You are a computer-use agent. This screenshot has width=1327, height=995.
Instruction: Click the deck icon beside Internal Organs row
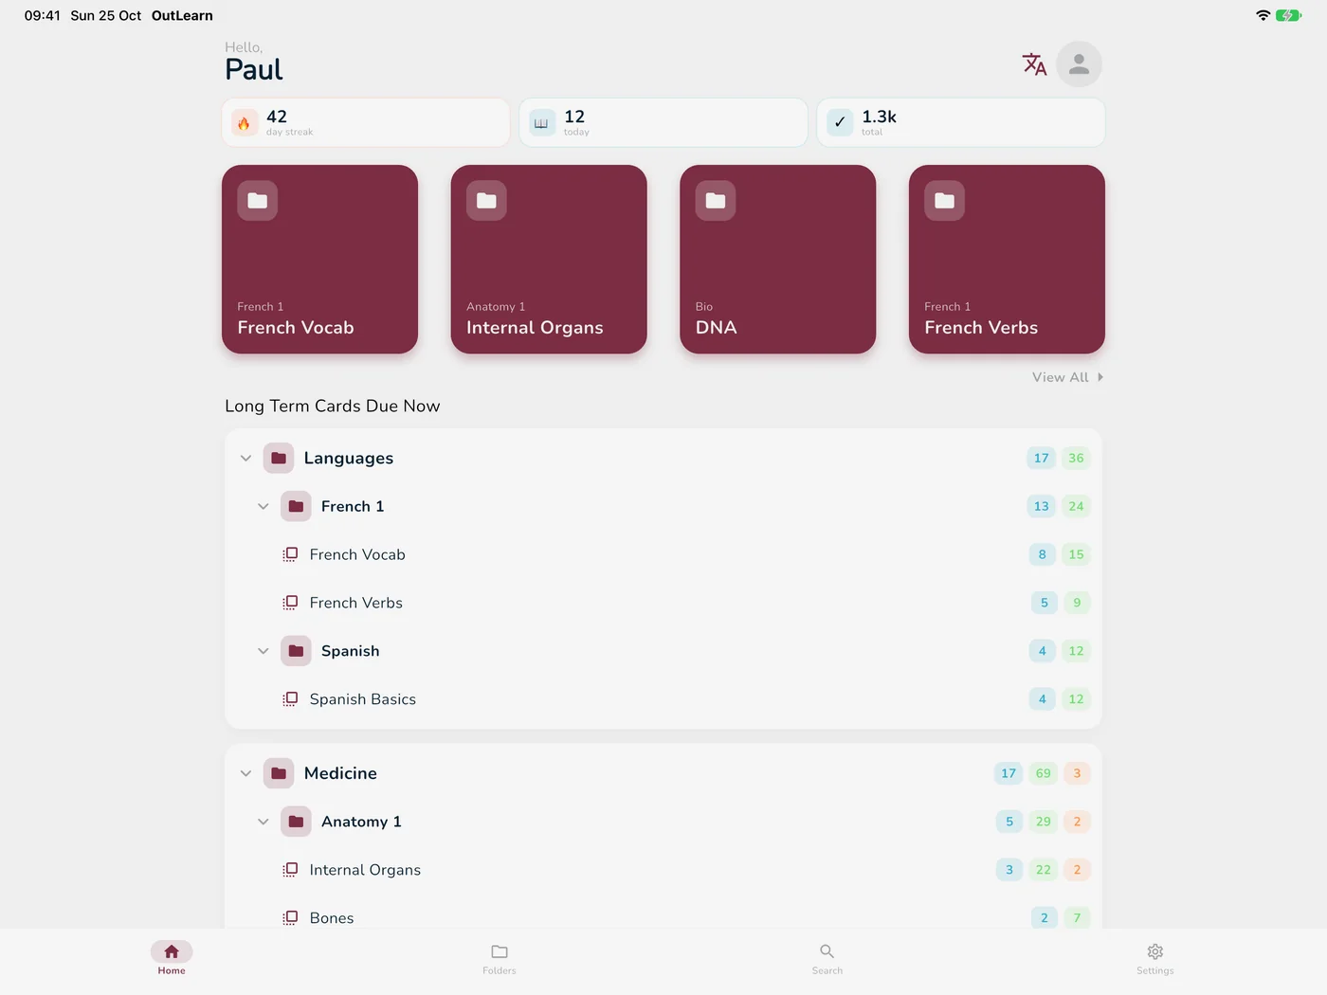pos(290,870)
